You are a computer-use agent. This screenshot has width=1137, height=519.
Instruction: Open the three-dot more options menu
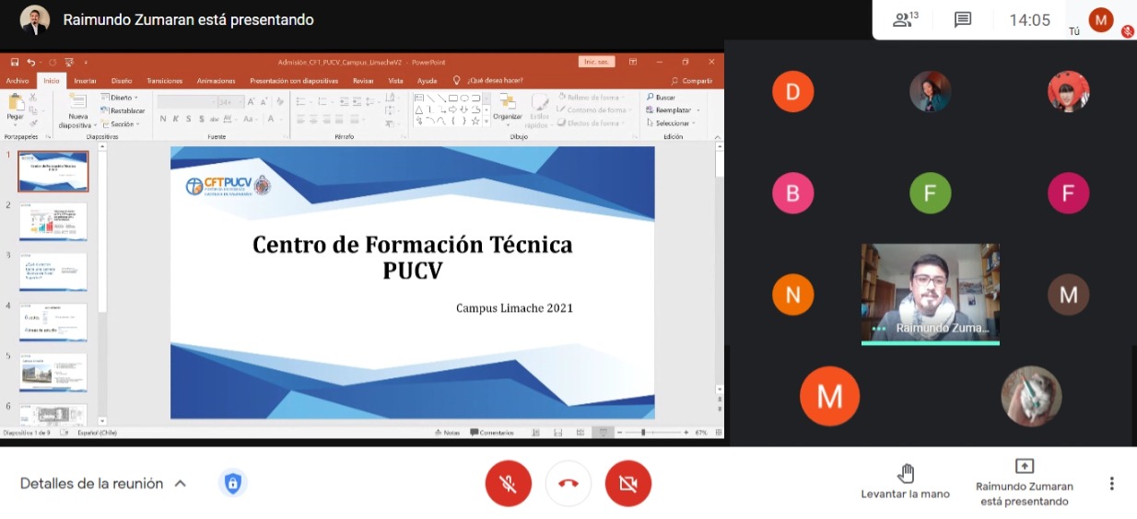(x=1112, y=483)
